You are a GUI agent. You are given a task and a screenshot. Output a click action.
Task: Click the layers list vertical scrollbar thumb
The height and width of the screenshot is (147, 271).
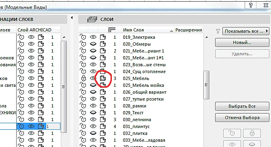(x=206, y=85)
